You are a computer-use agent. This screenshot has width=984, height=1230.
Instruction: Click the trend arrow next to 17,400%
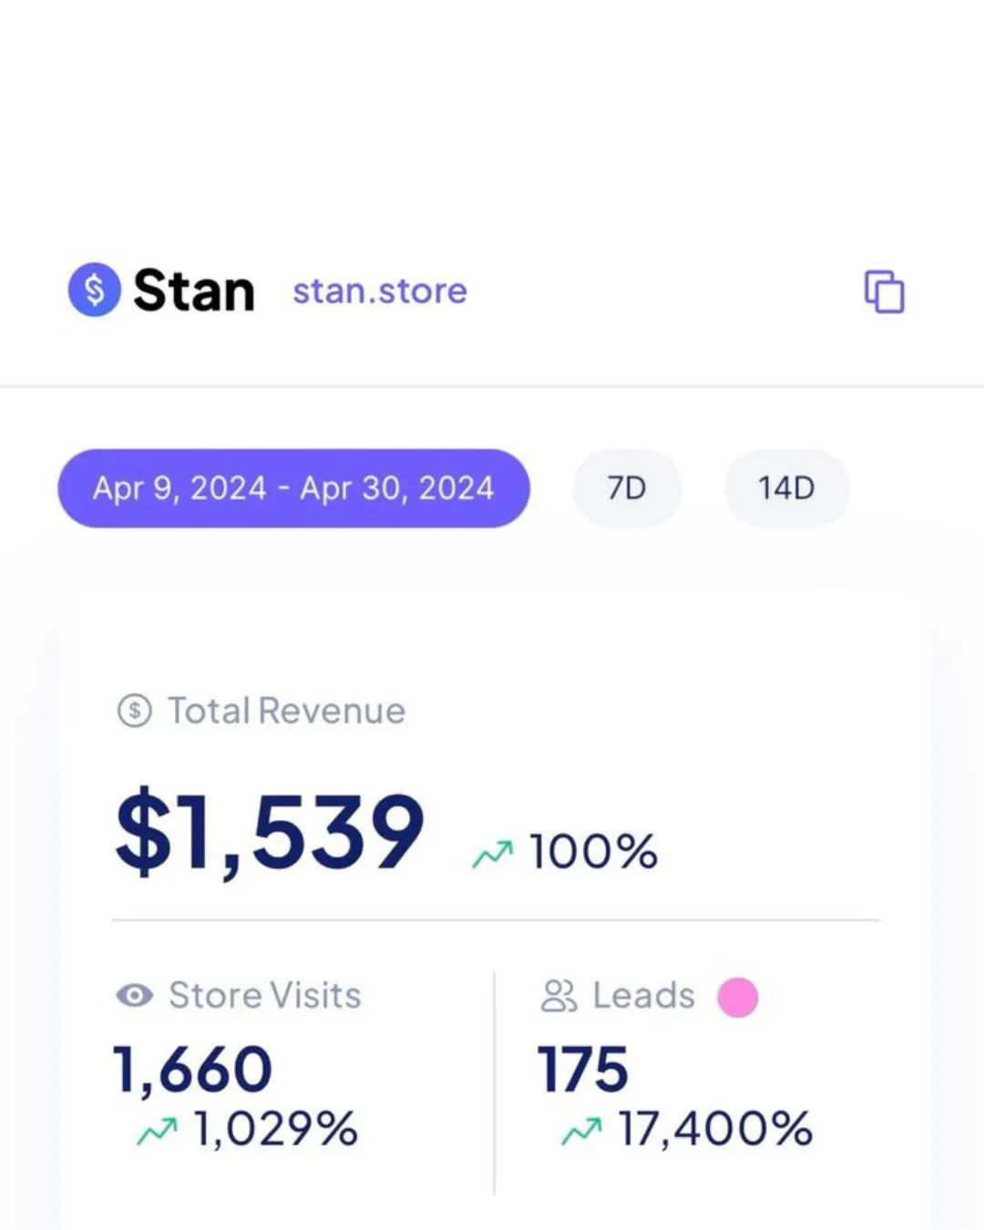582,1132
